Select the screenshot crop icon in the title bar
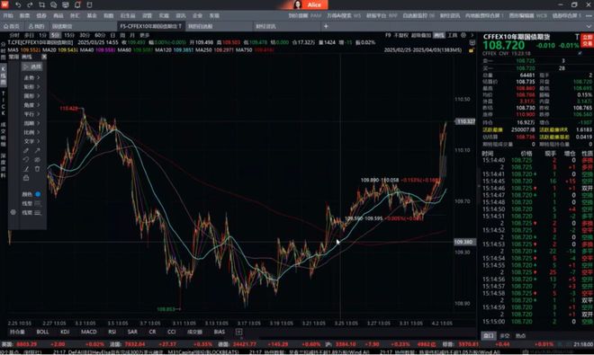The height and width of the screenshot is (355, 594). (x=41, y=4)
